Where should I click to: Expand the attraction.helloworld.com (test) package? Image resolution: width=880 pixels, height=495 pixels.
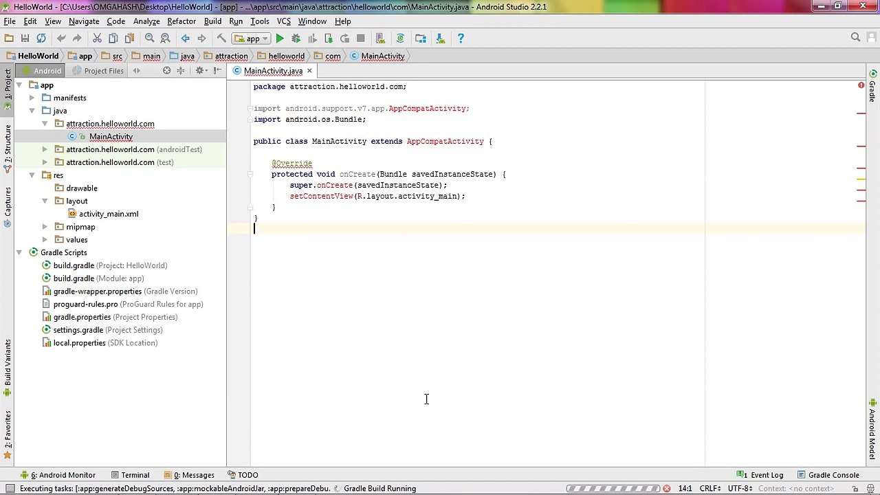coord(45,162)
